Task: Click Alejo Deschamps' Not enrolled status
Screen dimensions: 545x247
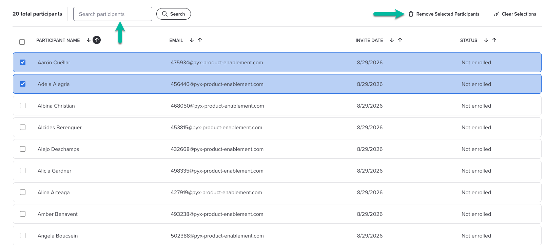Action: coord(476,149)
